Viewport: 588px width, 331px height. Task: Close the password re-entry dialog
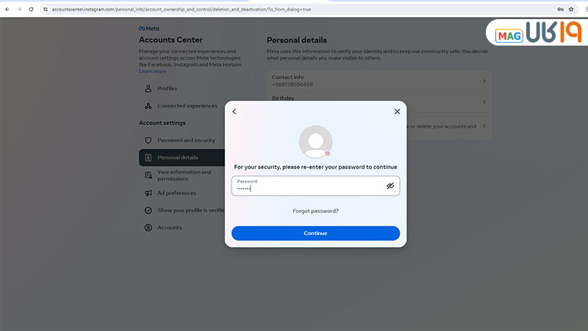(397, 112)
